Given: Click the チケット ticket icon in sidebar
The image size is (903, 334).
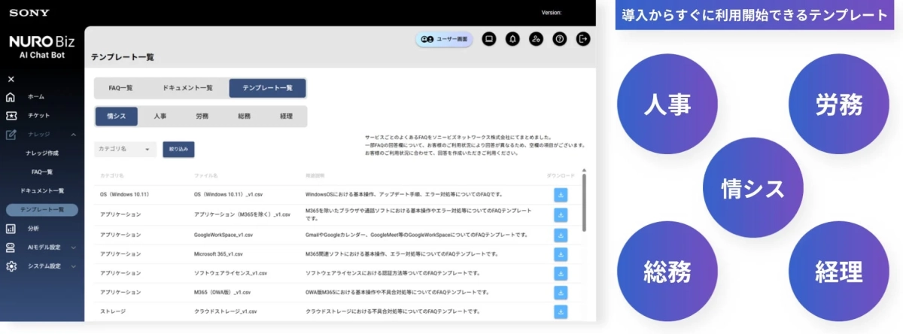Looking at the screenshot, I should (x=11, y=116).
